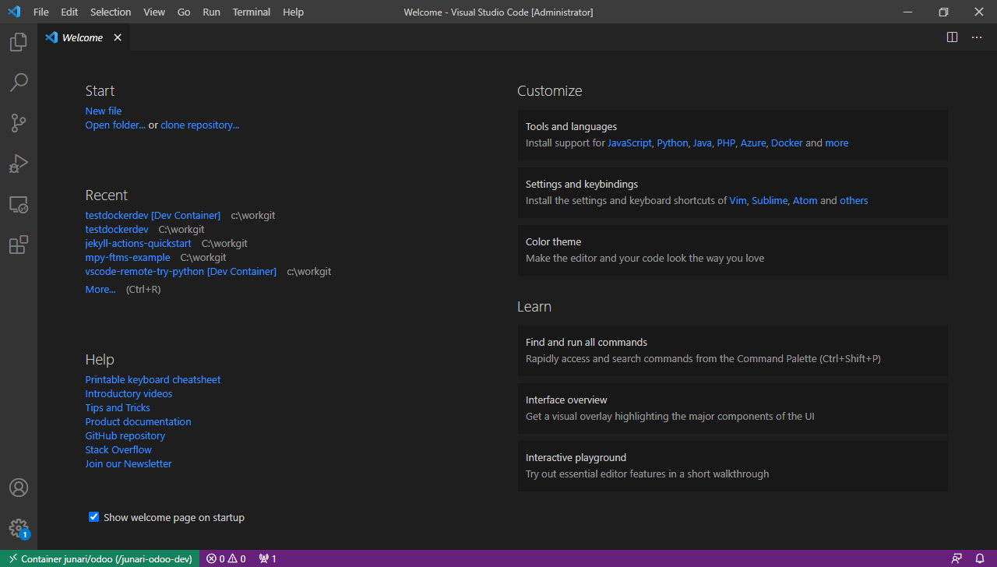Open the File menu
Viewport: 997px width, 567px height.
point(41,12)
